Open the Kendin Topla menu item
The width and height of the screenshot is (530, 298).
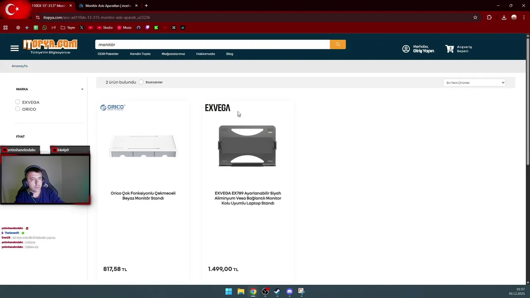[x=140, y=54]
